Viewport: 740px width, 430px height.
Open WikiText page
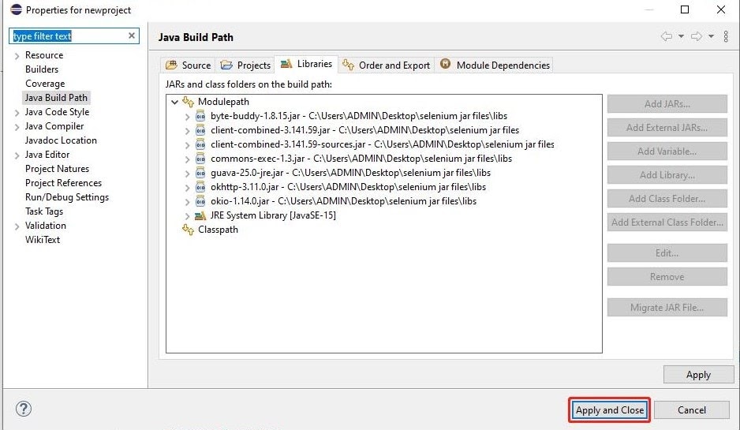point(43,240)
